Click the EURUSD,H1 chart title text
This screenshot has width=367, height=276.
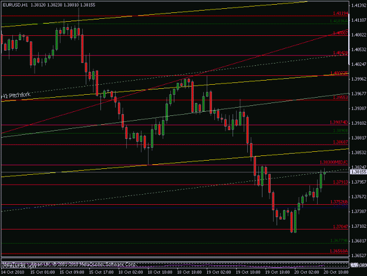tap(14, 5)
